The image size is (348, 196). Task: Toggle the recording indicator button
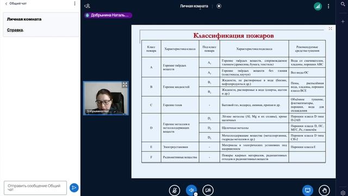(x=219, y=6)
